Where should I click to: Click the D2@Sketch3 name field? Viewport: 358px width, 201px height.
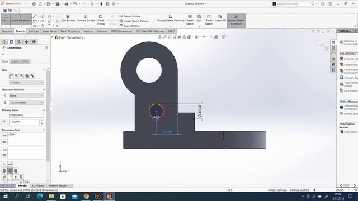pyautogui.click(x=26, y=116)
